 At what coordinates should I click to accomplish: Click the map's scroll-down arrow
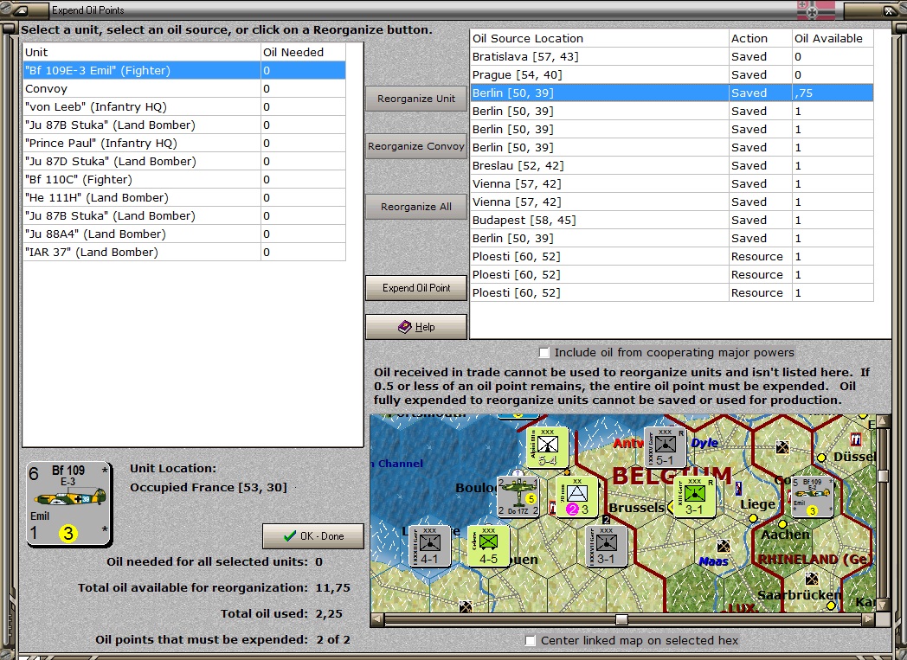pos(883,605)
